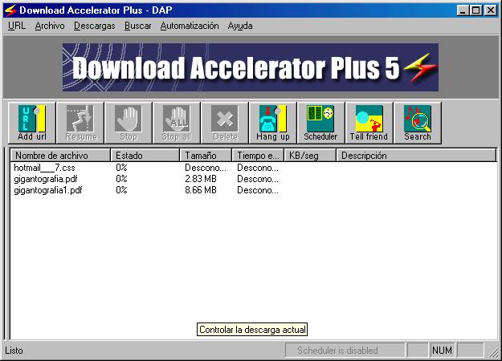Image resolution: width=502 pixels, height=361 pixels.
Task: Click the DAP lightning icon in title bar
Action: click(10, 10)
